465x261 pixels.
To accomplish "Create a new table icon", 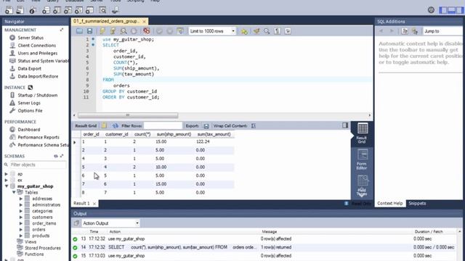I will coord(57,10).
